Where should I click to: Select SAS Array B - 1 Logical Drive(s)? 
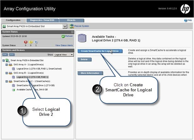tap(29, 73)
